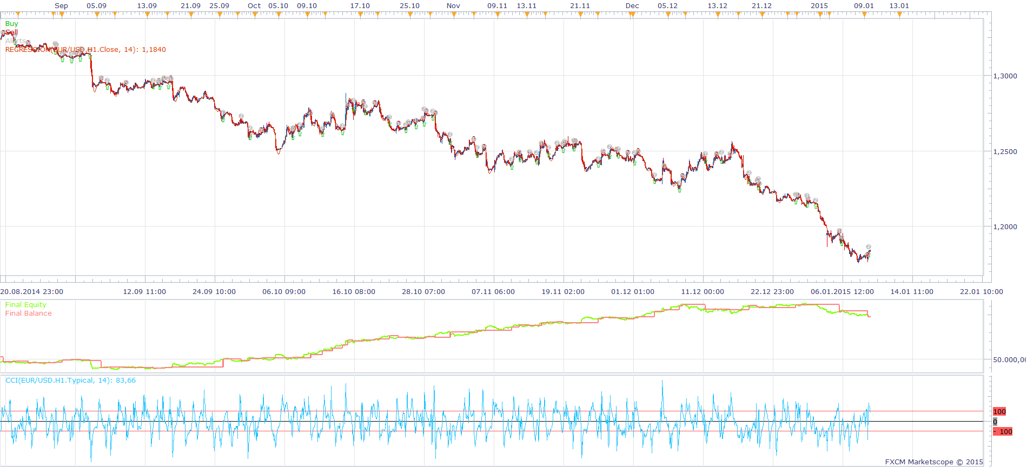Click the 07.11 06:00 time label

pyautogui.click(x=493, y=292)
